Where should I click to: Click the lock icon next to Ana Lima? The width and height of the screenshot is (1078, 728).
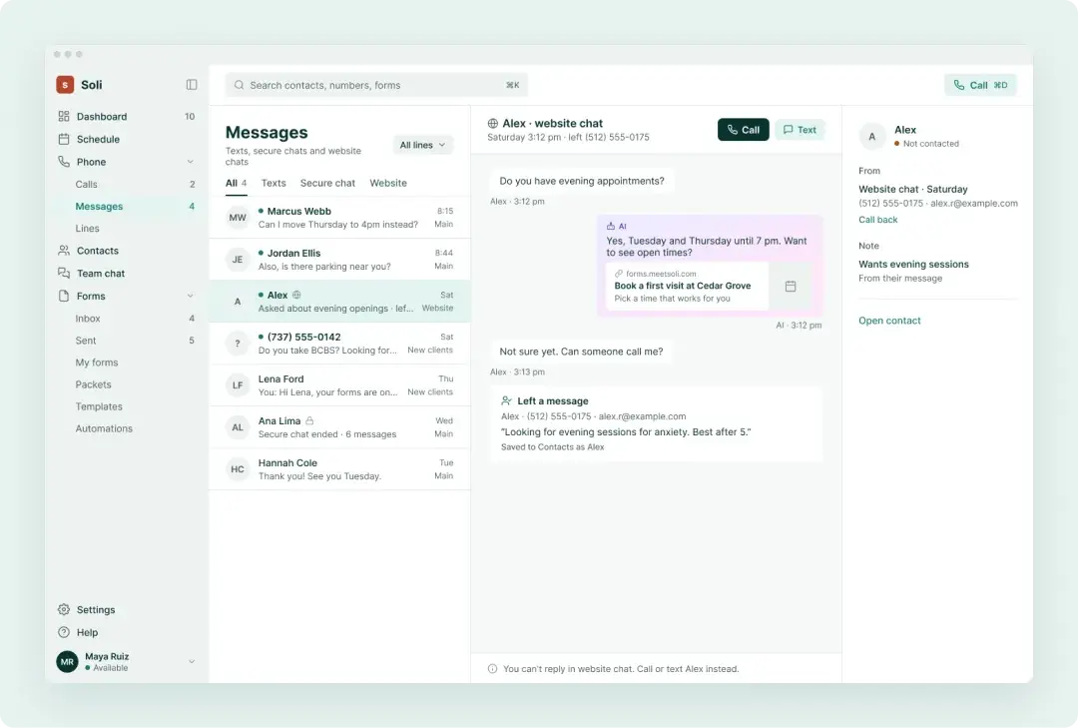tap(310, 420)
